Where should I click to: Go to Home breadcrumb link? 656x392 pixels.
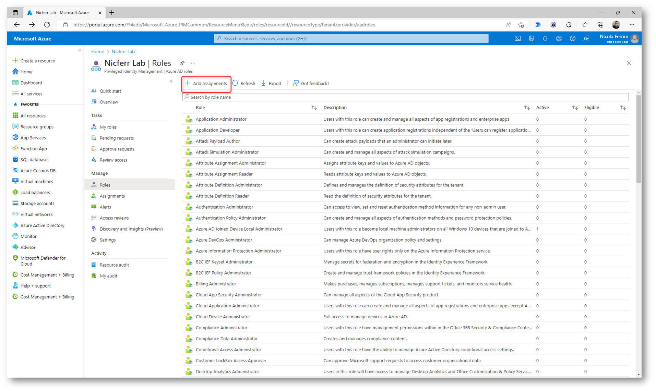click(x=97, y=52)
